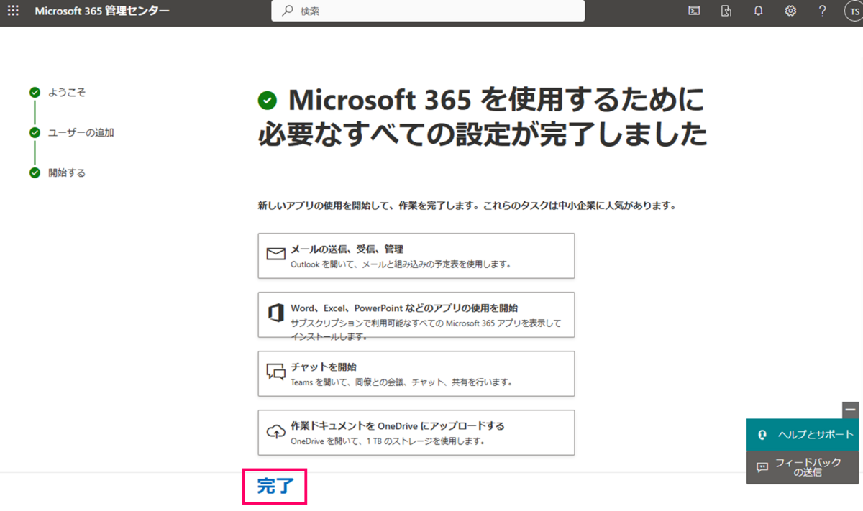The height and width of the screenshot is (511, 863).
Task: Open settings gear icon
Action: click(790, 11)
